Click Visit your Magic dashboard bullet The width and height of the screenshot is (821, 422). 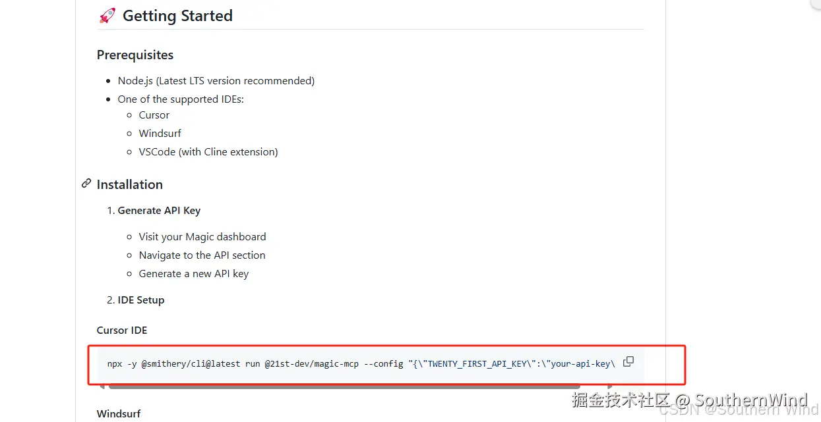(x=202, y=236)
